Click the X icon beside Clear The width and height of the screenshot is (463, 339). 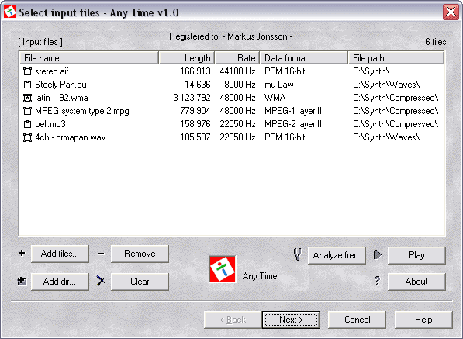[101, 281]
